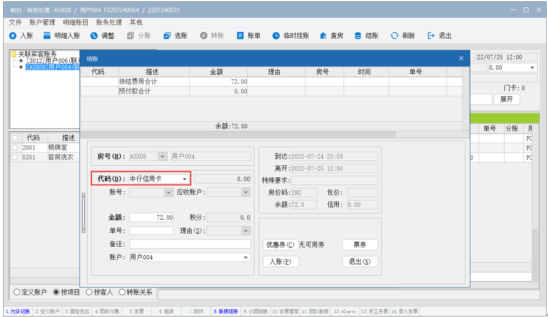Open the 账户 用户004 dropdown
Viewport: 548px width, 317px height.
click(246, 257)
